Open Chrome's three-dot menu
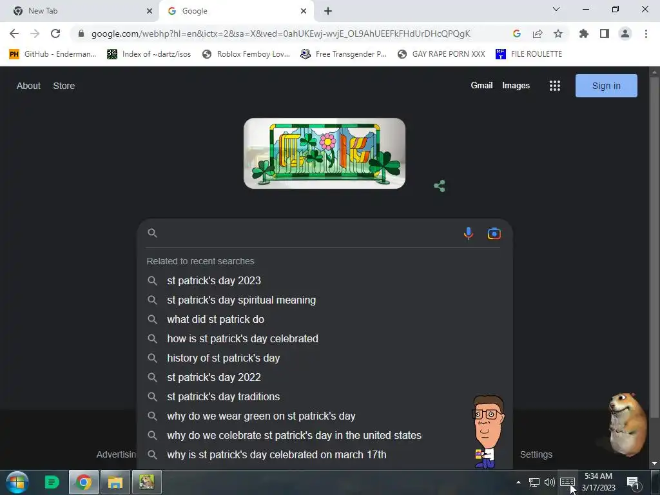 (646, 34)
